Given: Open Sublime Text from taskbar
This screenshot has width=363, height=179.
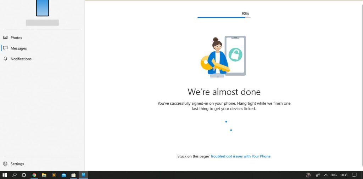Looking at the screenshot, I should tap(54, 175).
